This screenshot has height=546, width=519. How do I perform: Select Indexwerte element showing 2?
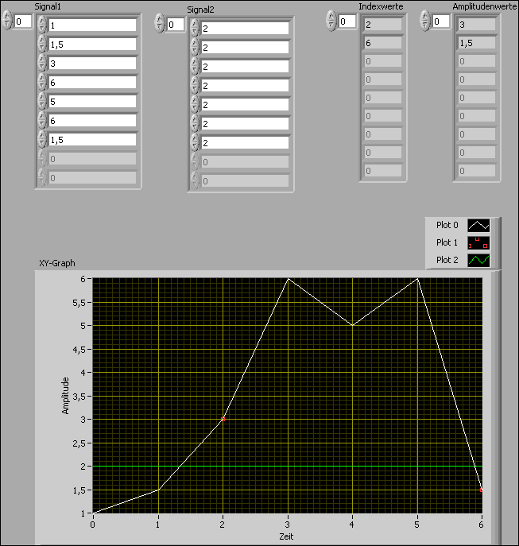coord(382,25)
